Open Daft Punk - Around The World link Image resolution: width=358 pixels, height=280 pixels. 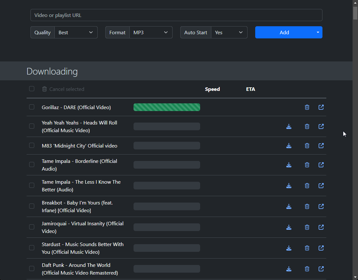pos(321,268)
